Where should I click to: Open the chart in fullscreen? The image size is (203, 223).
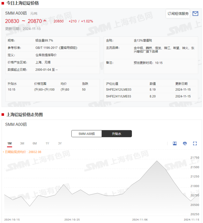pyautogui.click(x=195, y=143)
